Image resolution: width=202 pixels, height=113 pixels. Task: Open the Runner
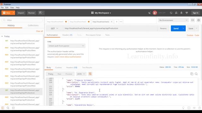(32, 13)
